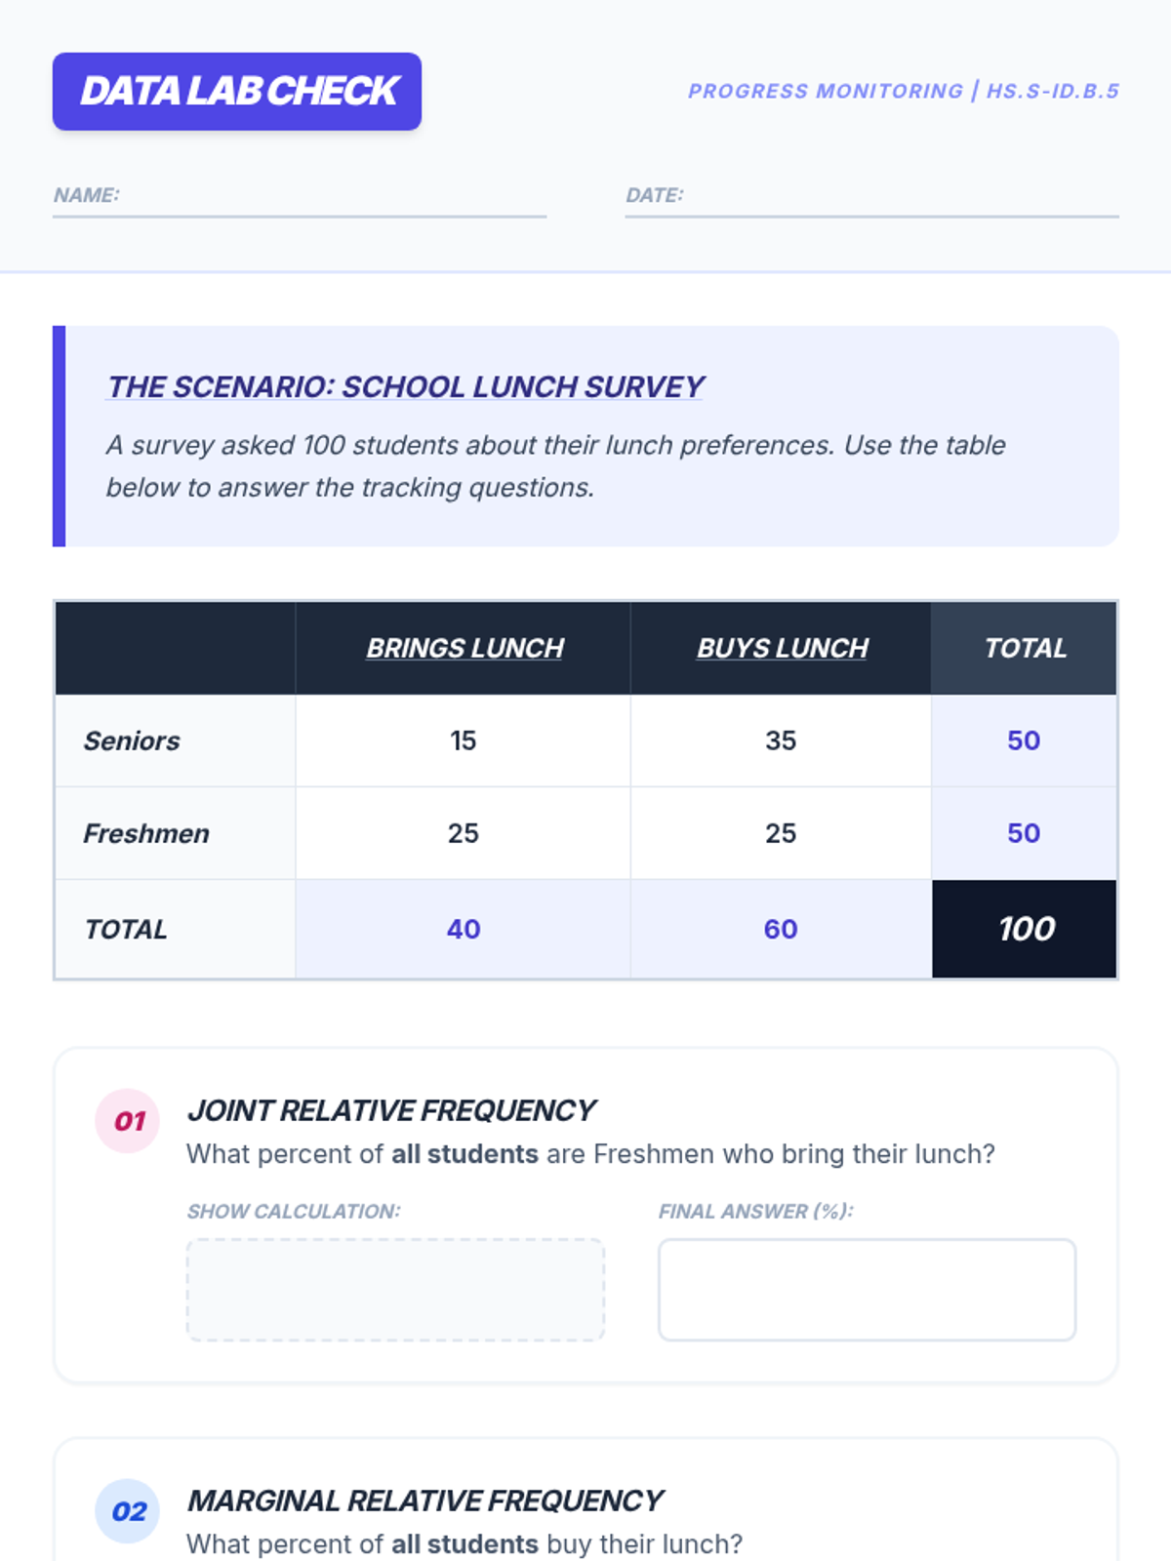Click the Buys Lunch total of 60

click(x=781, y=929)
